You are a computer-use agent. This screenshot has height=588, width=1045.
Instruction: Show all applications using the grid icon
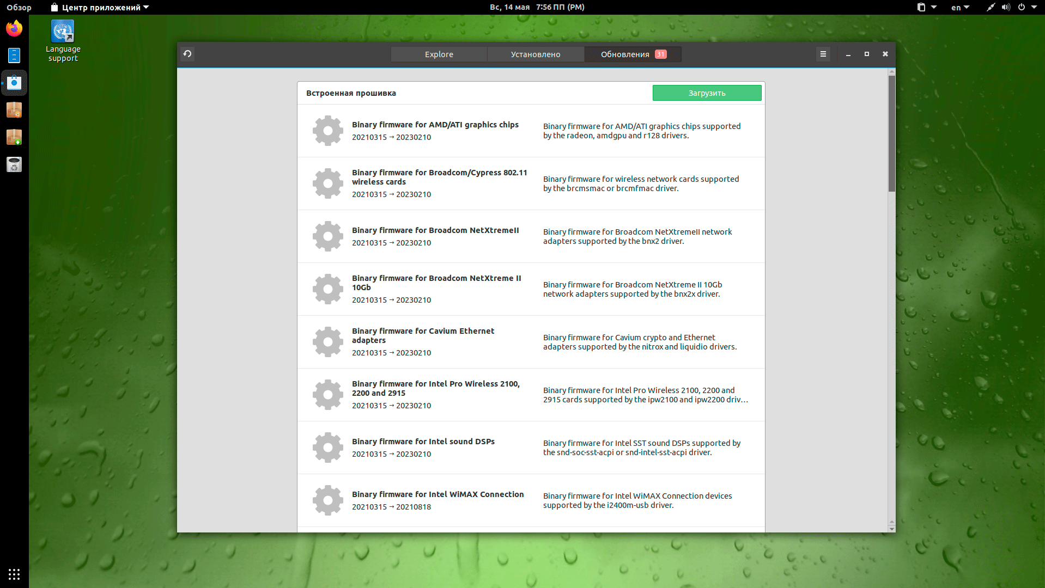14,574
